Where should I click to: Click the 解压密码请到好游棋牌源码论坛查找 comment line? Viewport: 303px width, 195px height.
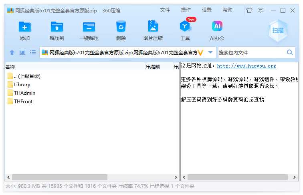(222, 99)
